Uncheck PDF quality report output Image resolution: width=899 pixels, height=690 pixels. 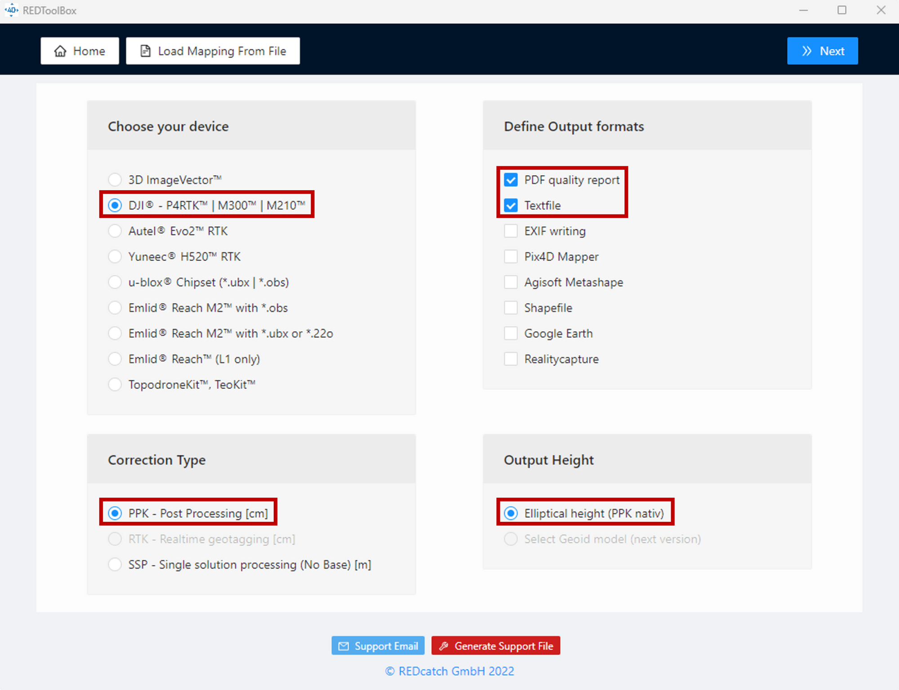click(511, 179)
